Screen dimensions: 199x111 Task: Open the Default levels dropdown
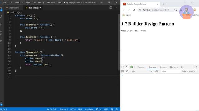189,71
